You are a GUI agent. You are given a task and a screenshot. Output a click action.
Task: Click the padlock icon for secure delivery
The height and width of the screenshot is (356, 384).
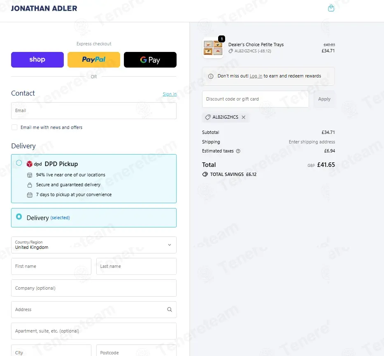pos(30,185)
